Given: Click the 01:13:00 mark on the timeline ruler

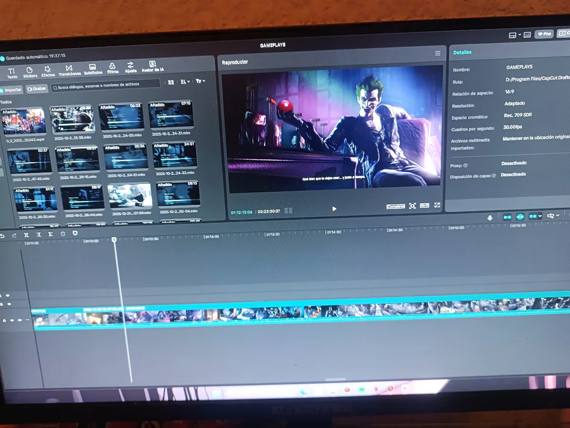Looking at the screenshot, I should click(x=212, y=237).
